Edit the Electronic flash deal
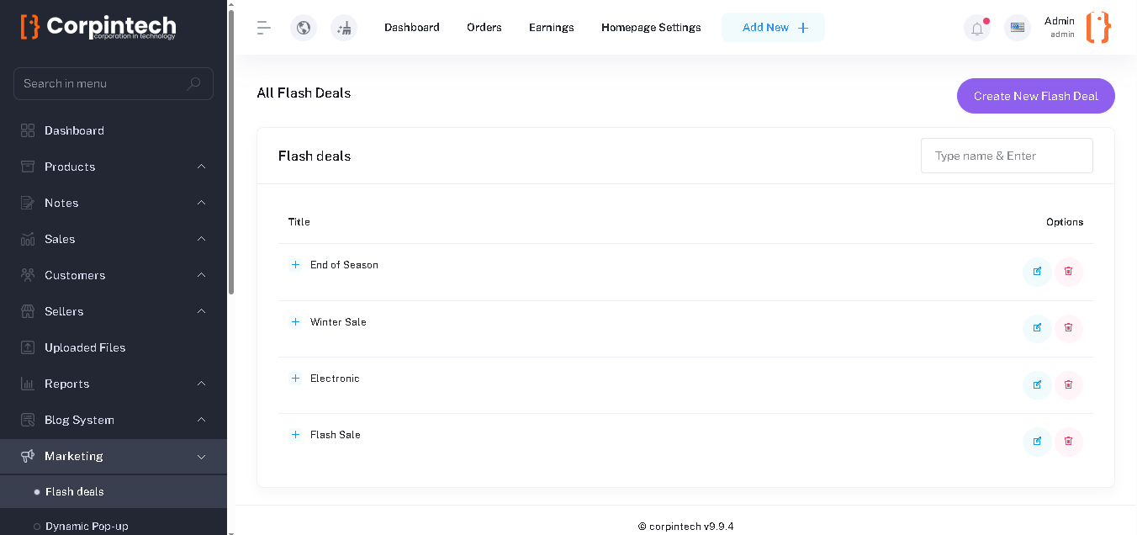Image resolution: width=1137 pixels, height=535 pixels. pos(1037,384)
